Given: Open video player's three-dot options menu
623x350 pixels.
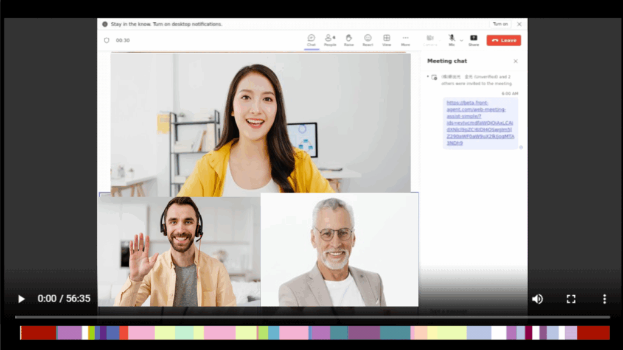Looking at the screenshot, I should coord(604,299).
